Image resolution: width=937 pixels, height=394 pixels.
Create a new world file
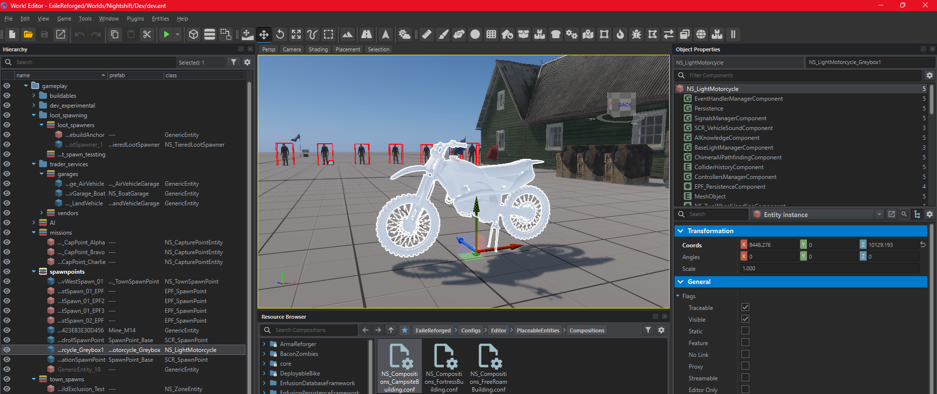[12, 34]
